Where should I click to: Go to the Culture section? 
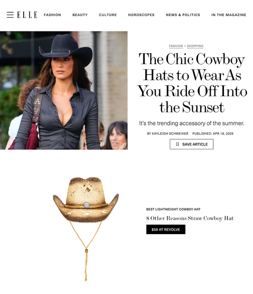point(108,15)
